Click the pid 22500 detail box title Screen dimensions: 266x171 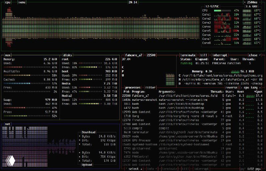click(x=151, y=55)
